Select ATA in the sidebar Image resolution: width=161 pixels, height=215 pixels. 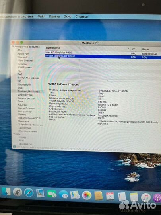tap(20, 50)
